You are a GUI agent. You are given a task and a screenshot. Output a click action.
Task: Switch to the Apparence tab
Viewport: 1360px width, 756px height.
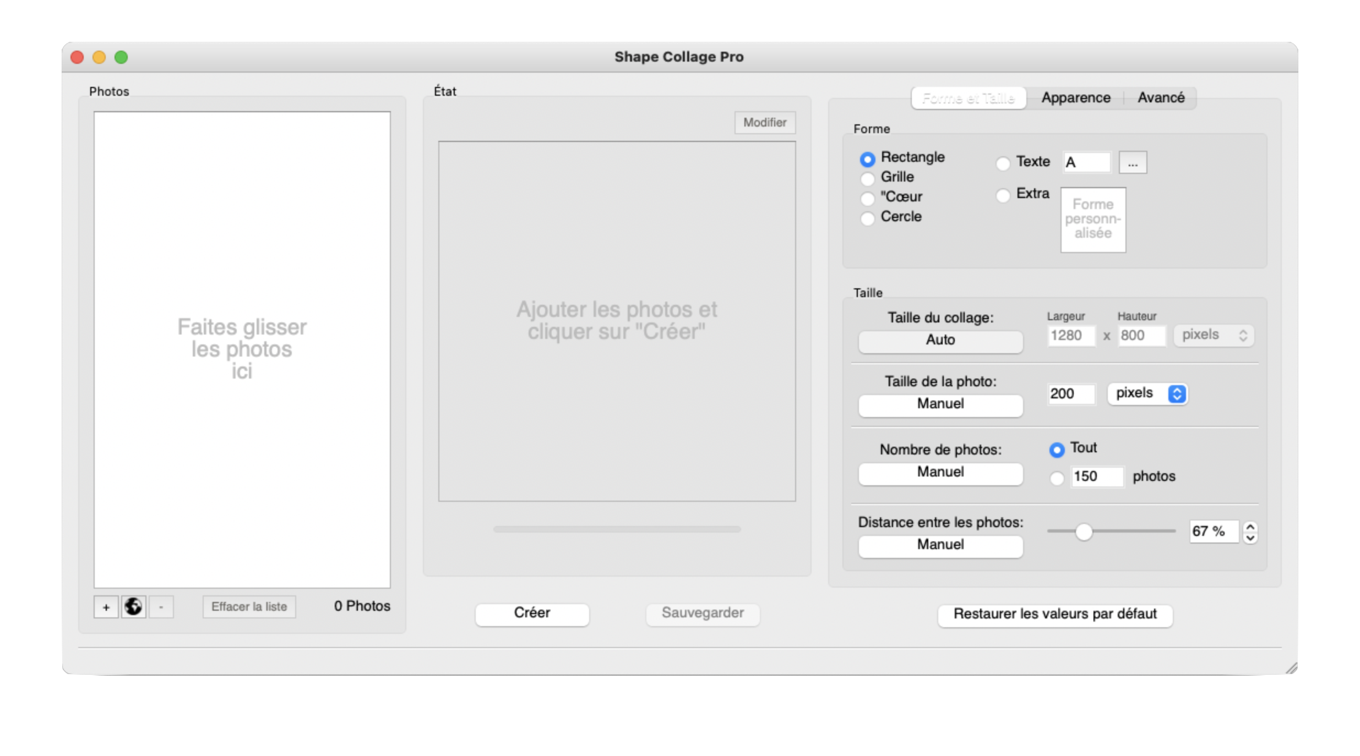point(1075,98)
